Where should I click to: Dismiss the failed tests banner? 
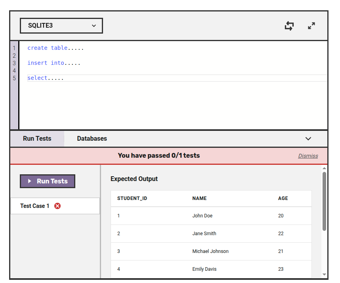pos(308,156)
